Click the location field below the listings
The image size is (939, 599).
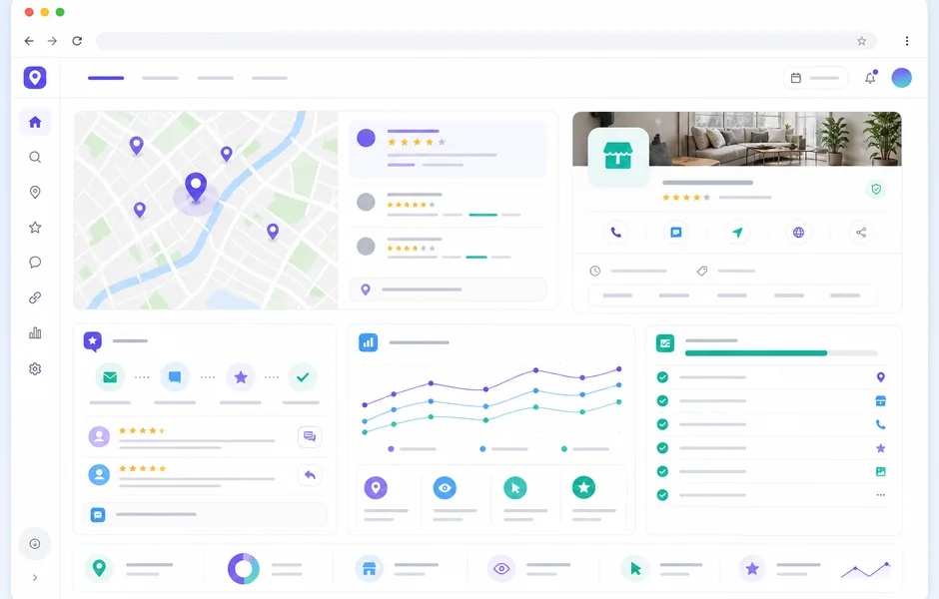coord(448,290)
